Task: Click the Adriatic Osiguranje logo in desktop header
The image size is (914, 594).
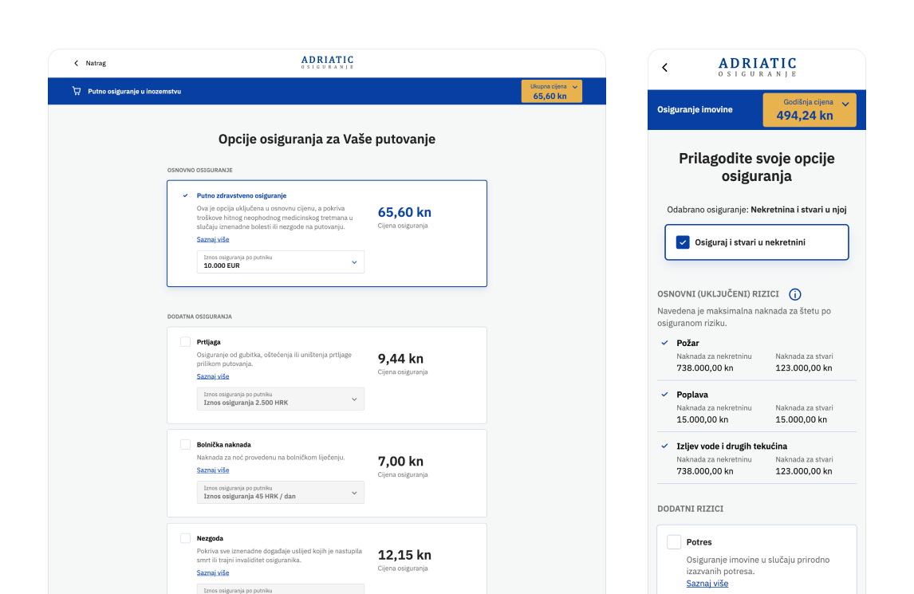Action: coord(327,62)
